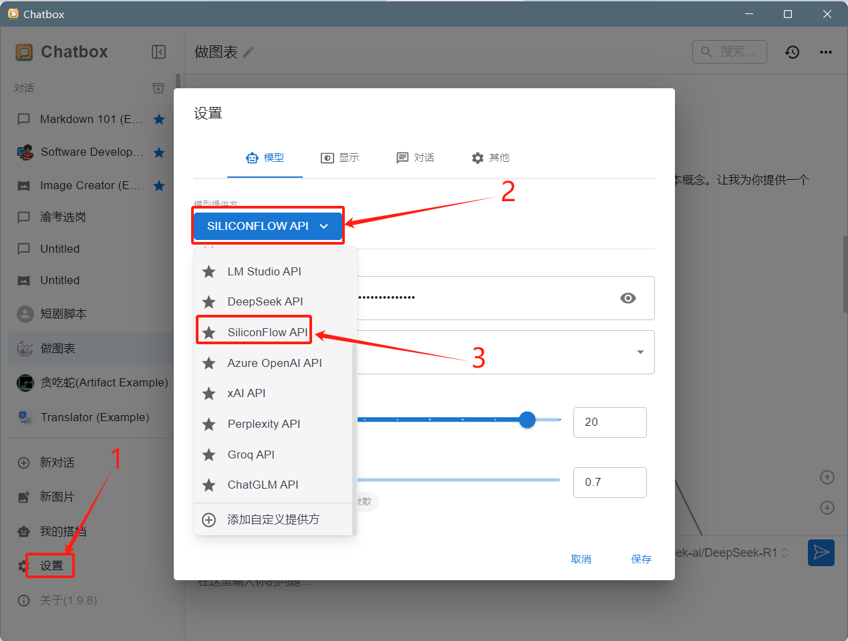The width and height of the screenshot is (848, 641).
Task: Click 保存 to save settings
Action: pos(642,559)
